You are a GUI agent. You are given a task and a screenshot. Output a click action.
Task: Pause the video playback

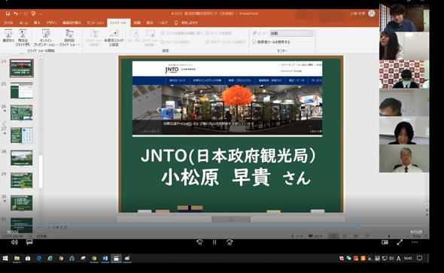[x=214, y=242]
